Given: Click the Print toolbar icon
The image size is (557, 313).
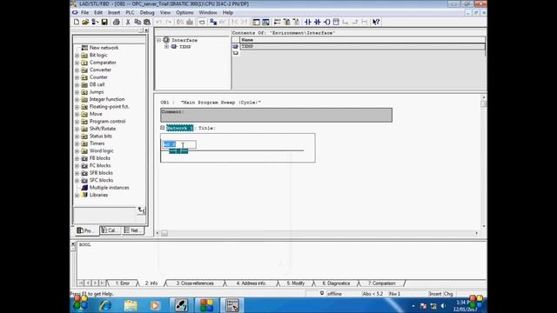Looking at the screenshot, I should click(116, 22).
